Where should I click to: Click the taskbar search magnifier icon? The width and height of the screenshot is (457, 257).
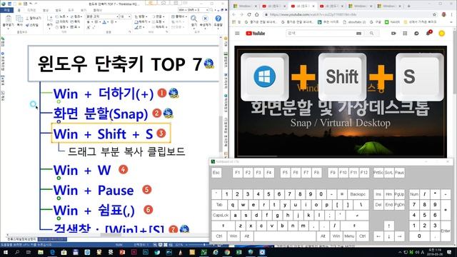pos(17,252)
